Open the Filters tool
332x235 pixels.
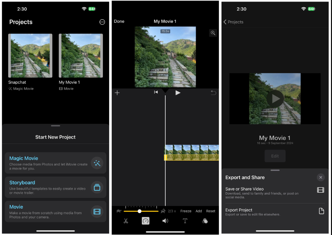point(205,221)
